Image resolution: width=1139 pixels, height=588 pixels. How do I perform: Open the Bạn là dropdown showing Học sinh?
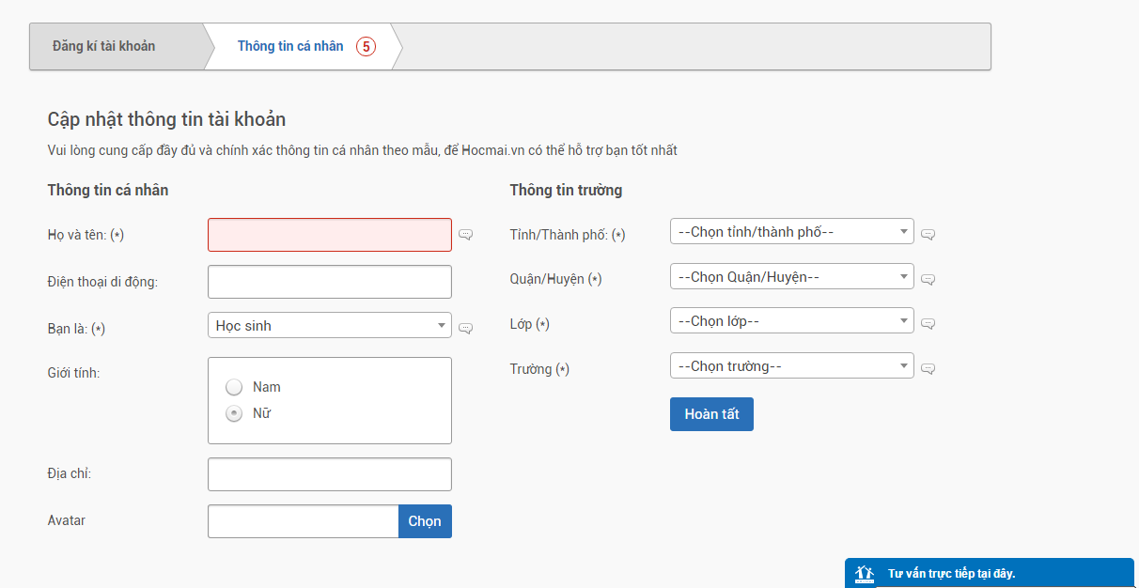coord(330,325)
